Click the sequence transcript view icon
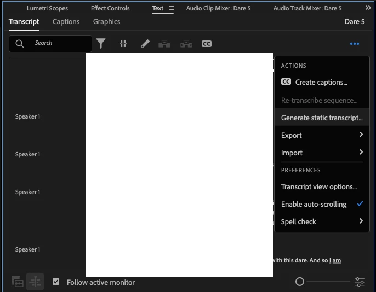Viewport: 376px width, 292px height. [35, 282]
